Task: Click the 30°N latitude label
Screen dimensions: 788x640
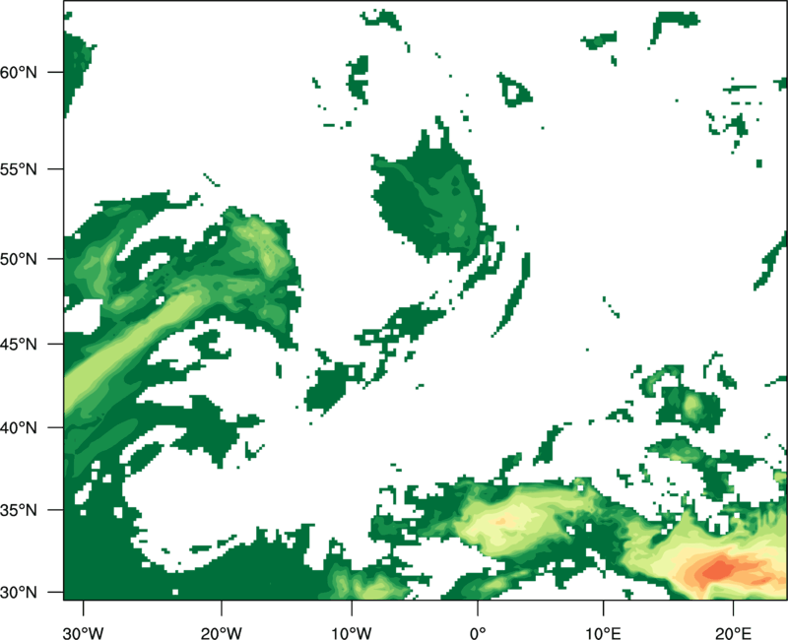Action: click(x=19, y=593)
